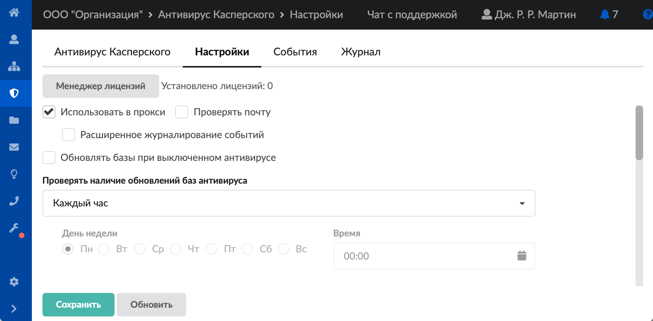Screen dimensions: 653x321
Task: Open the telephony phone sidebar icon
Action: point(14,201)
